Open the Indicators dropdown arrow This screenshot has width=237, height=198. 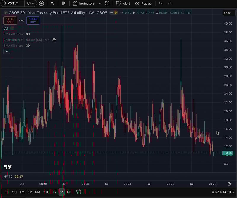click(x=100, y=3)
